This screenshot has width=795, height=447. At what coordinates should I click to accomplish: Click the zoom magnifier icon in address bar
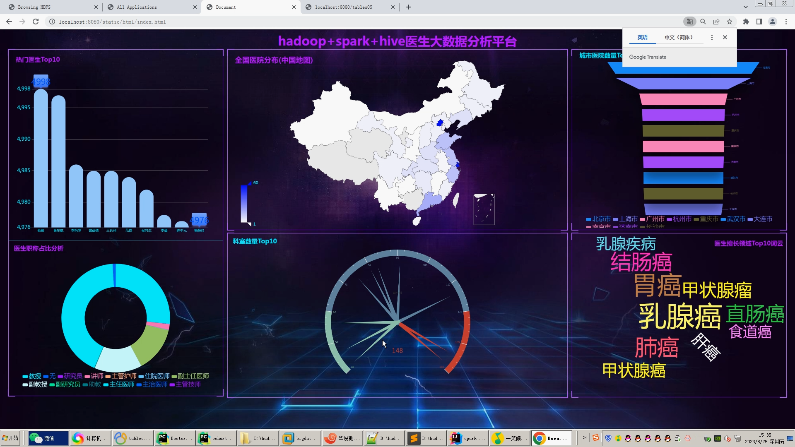tap(703, 22)
